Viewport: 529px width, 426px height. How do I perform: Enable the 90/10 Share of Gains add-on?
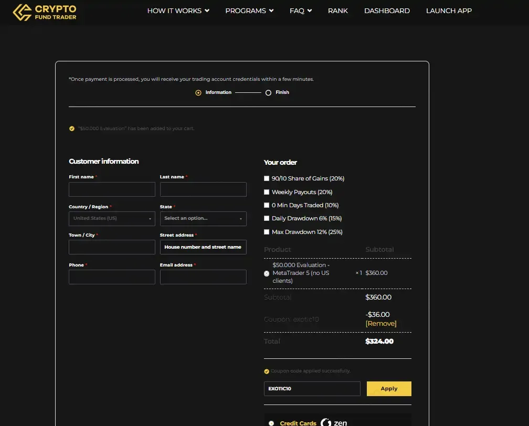click(x=267, y=178)
